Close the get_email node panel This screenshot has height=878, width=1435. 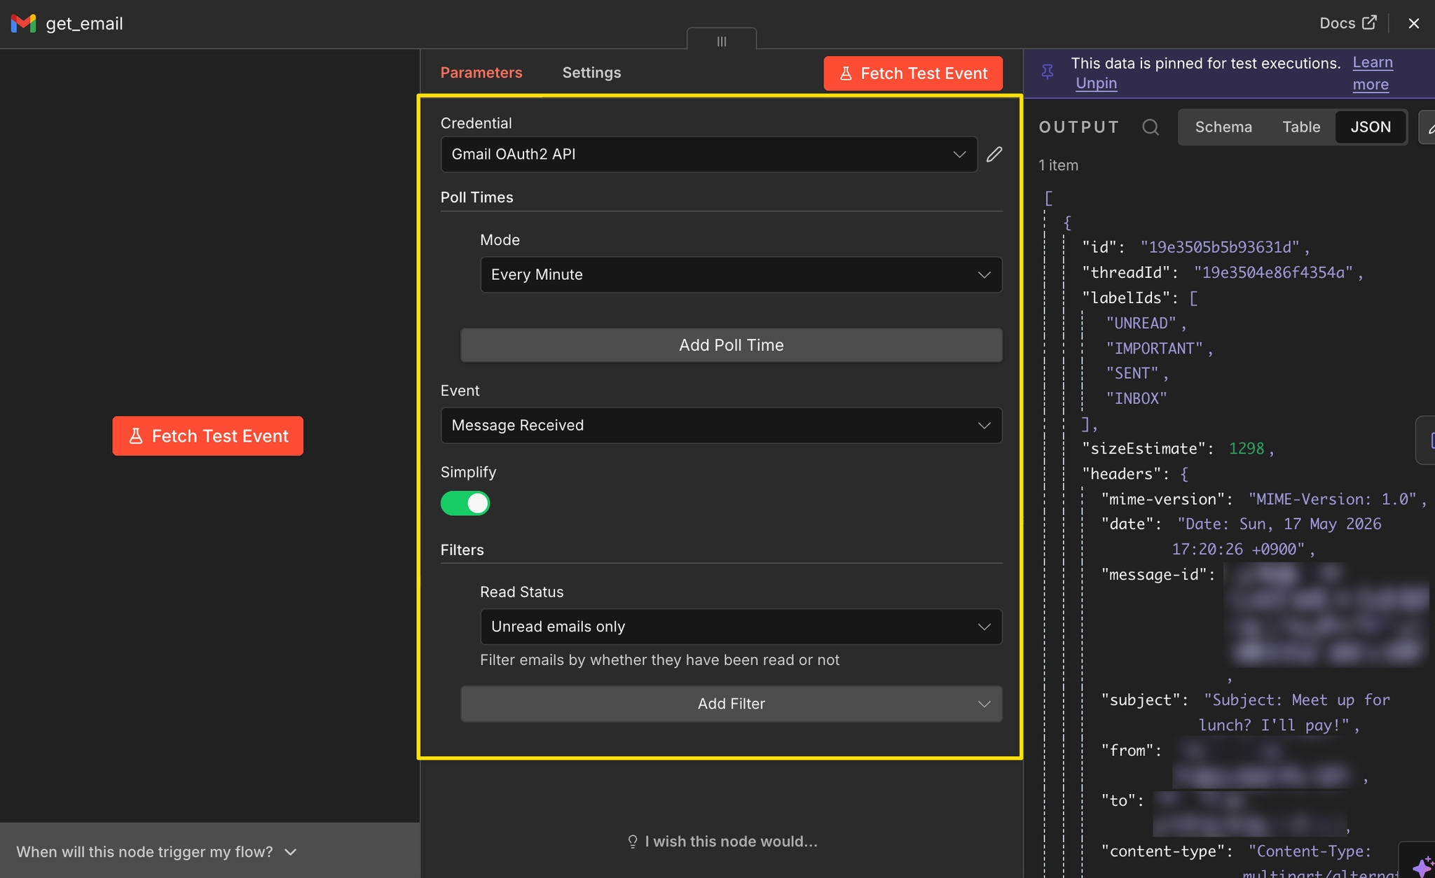tap(1413, 23)
